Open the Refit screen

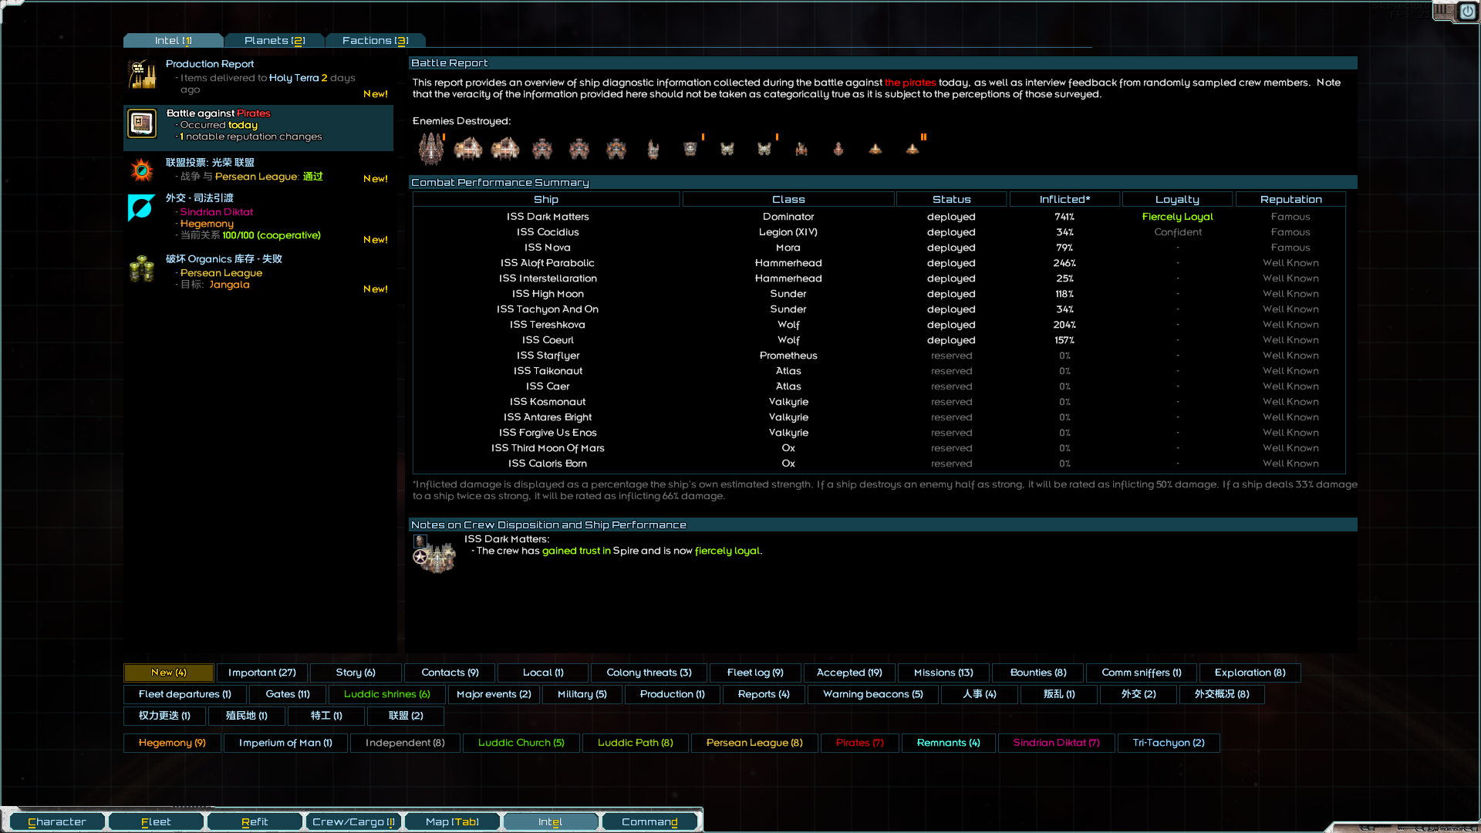coord(255,821)
